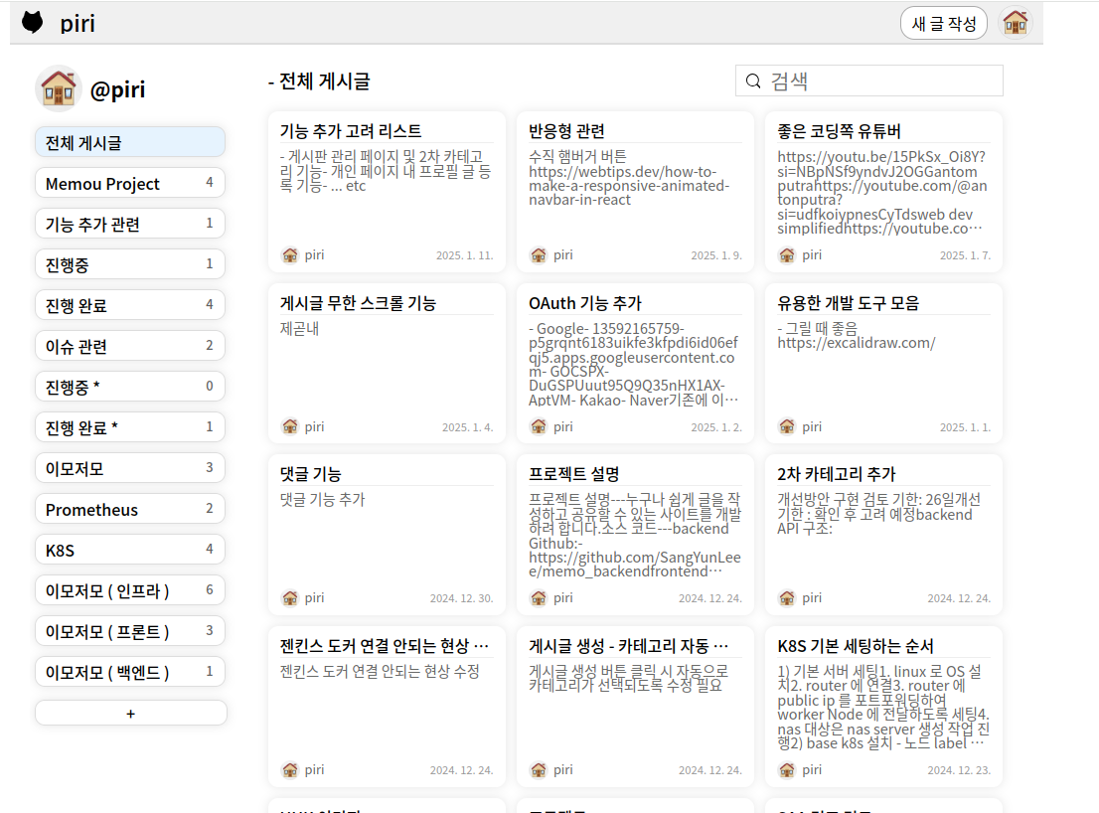The height and width of the screenshot is (813, 1099).
Task: Click the excalidraw.com preview text
Action: coord(857,344)
